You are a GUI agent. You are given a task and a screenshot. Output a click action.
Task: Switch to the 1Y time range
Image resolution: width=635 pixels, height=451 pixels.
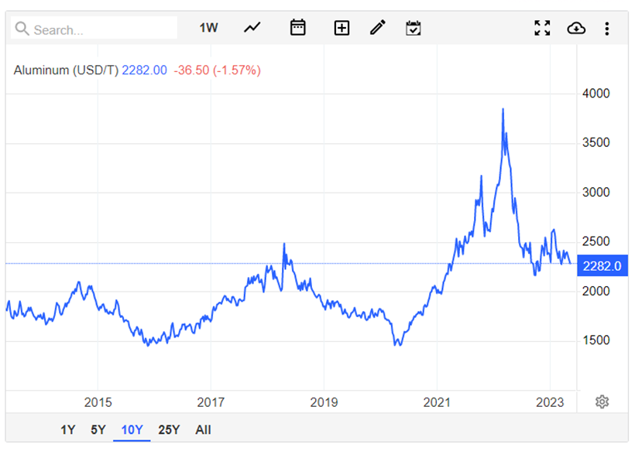click(x=68, y=430)
